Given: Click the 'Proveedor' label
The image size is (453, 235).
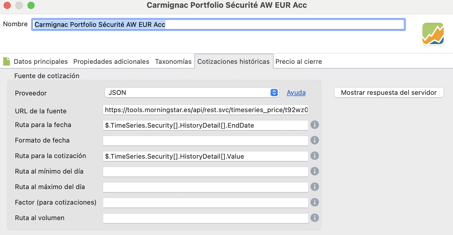Looking at the screenshot, I should tap(31, 93).
